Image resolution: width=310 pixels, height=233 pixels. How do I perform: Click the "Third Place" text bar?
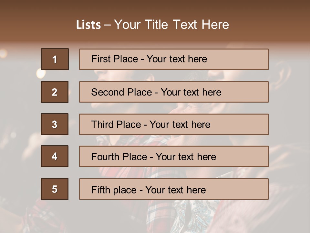174,124
